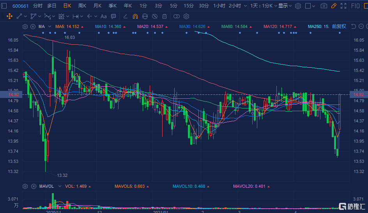The width and height of the screenshot is (368, 213).
Task: Remove the MAVOL indicator
Action: [34, 186]
